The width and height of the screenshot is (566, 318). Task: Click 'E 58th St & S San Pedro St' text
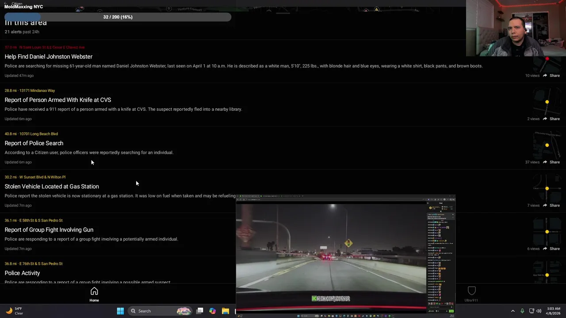(41, 220)
